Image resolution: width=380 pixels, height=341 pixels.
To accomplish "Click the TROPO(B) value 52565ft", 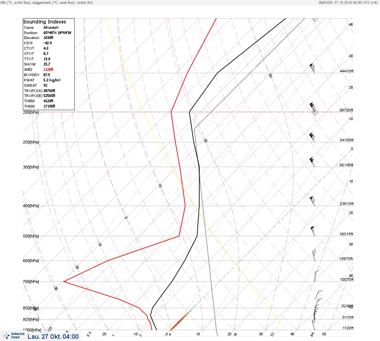I will click(49, 95).
